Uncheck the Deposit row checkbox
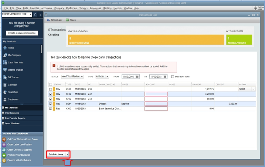Screen dimensions: 265x167 click(50, 104)
